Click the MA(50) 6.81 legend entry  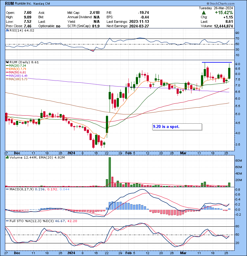click(x=16, y=72)
